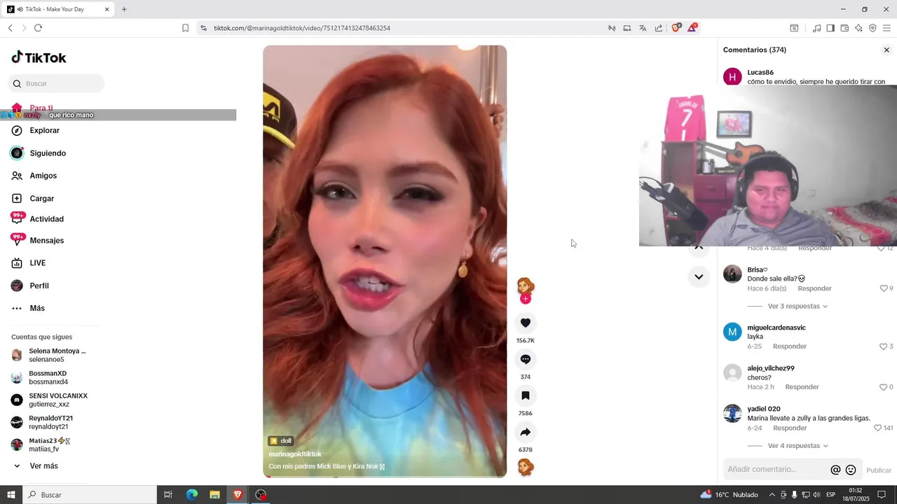The image size is (897, 504).
Task: Reload page in browser toolbar
Action: point(38,28)
